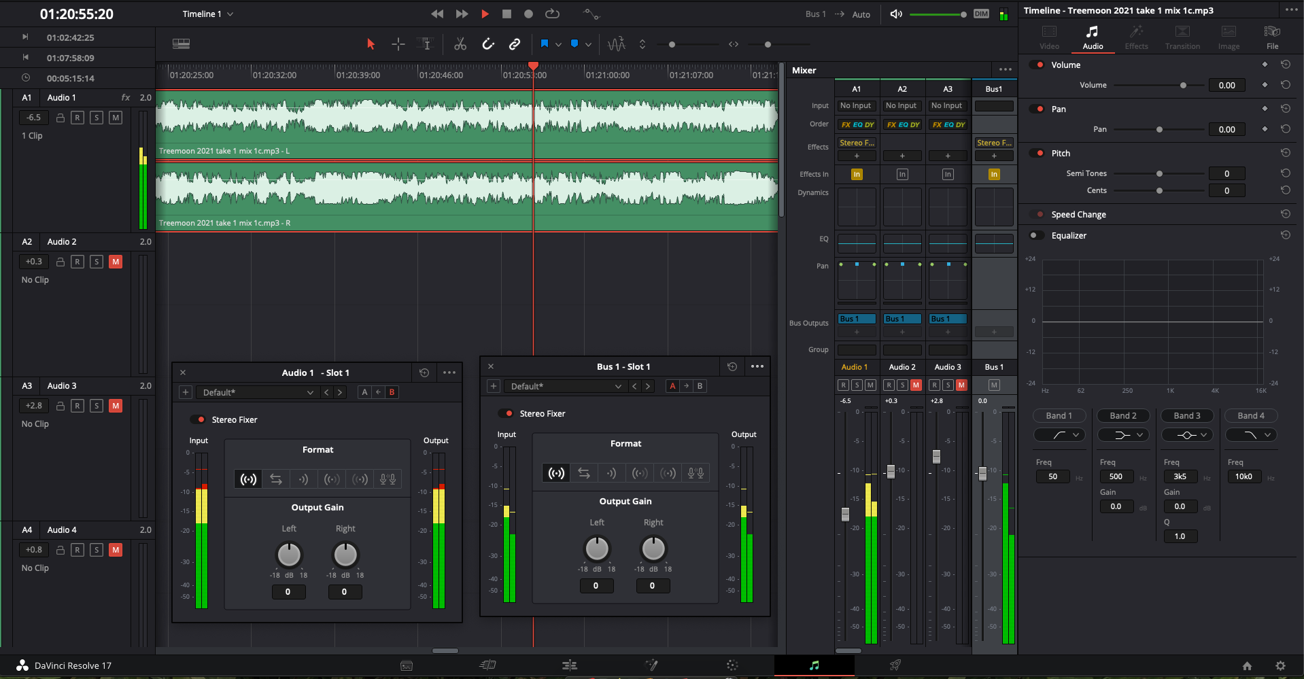Screen dimensions: 1304x679
Task: Select the pointer selection tool
Action: click(x=371, y=44)
